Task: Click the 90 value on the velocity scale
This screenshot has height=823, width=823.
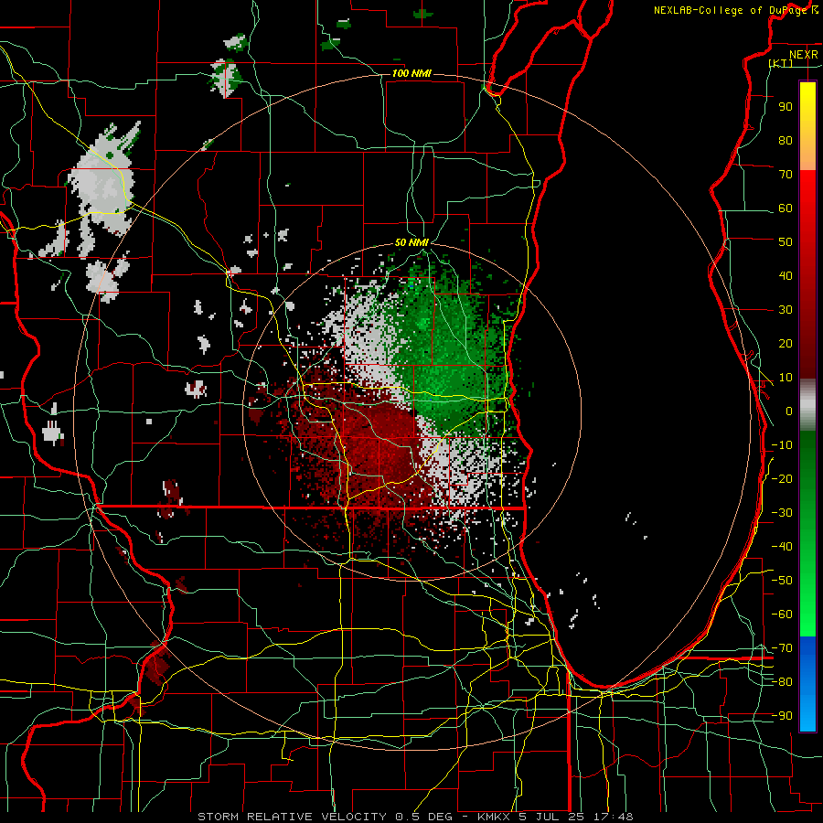Action: 786,107
